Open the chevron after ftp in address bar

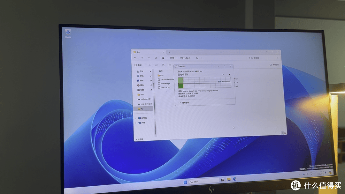[x=201, y=58]
